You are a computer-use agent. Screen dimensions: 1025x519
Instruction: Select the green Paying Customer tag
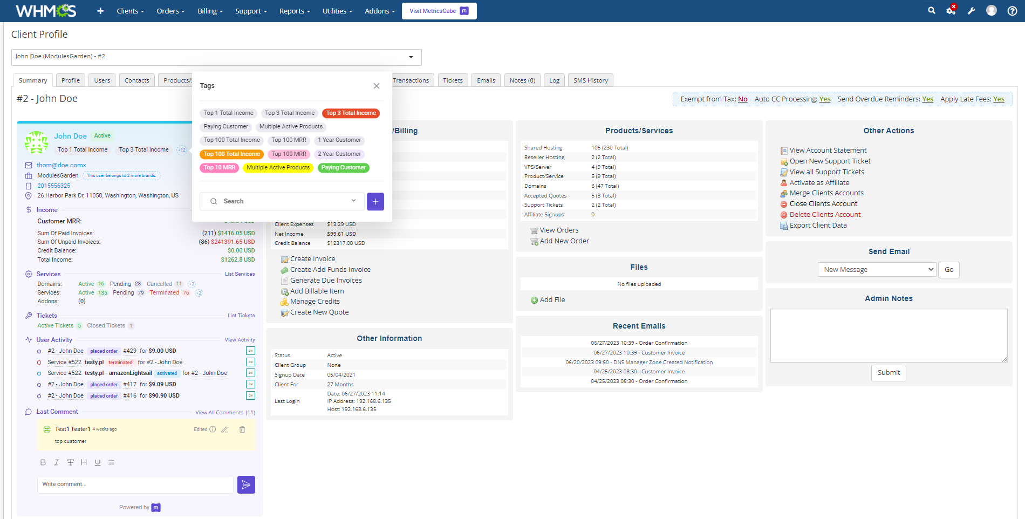coord(344,168)
